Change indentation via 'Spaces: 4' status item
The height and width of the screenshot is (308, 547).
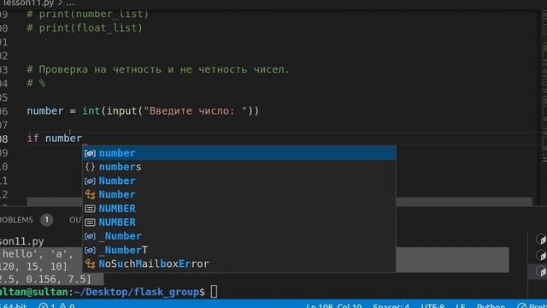pos(391,306)
